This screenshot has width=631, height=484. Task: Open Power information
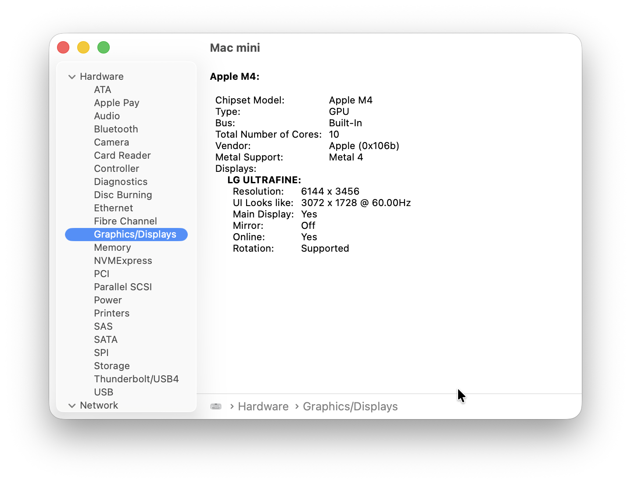(108, 300)
